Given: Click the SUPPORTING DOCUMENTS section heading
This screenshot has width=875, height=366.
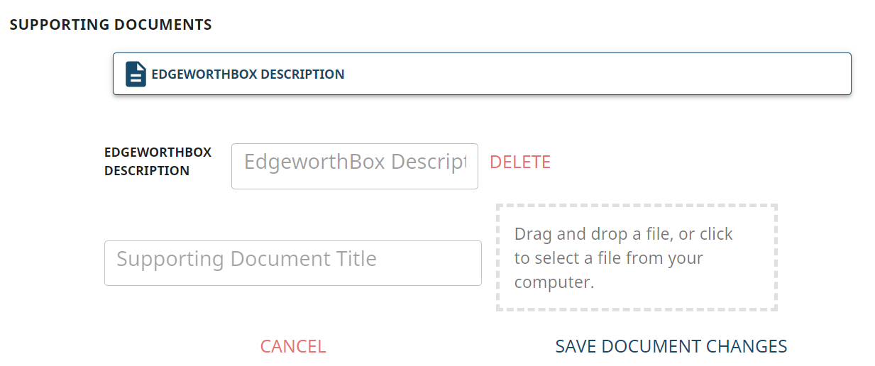Looking at the screenshot, I should pos(111,25).
